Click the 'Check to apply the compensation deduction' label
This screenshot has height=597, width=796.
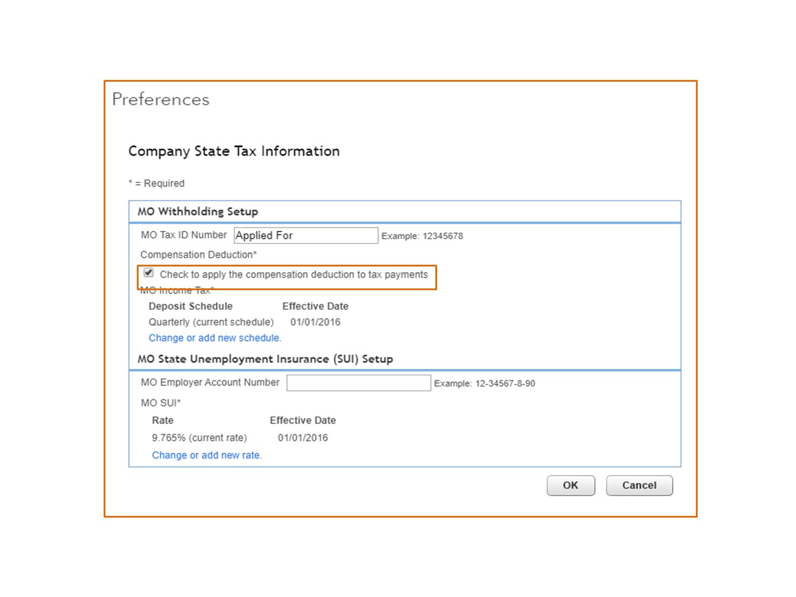click(x=293, y=275)
